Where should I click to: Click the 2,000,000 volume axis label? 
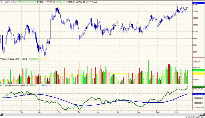click(197, 62)
